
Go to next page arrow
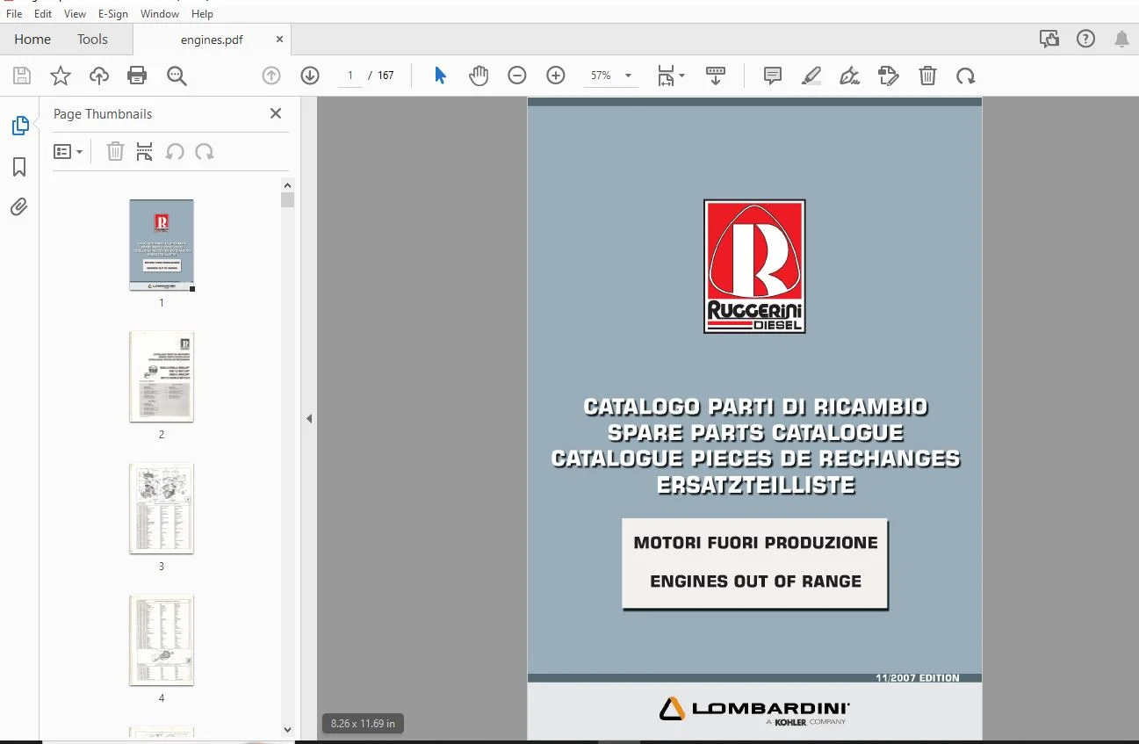pos(309,76)
